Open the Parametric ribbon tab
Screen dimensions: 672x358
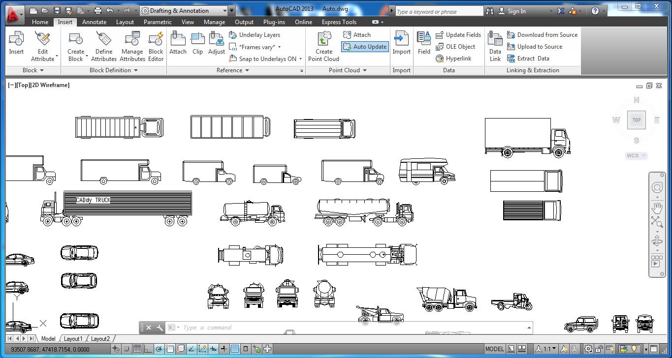click(158, 22)
